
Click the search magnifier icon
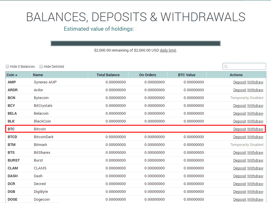coord(226,66)
